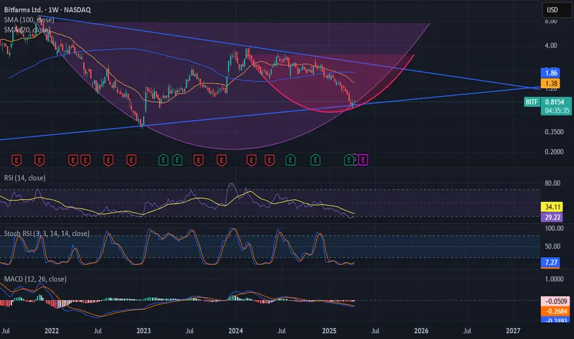This screenshot has width=574, height=339.
Task: Open the purple upcoming earnings marker
Action: pyautogui.click(x=363, y=160)
